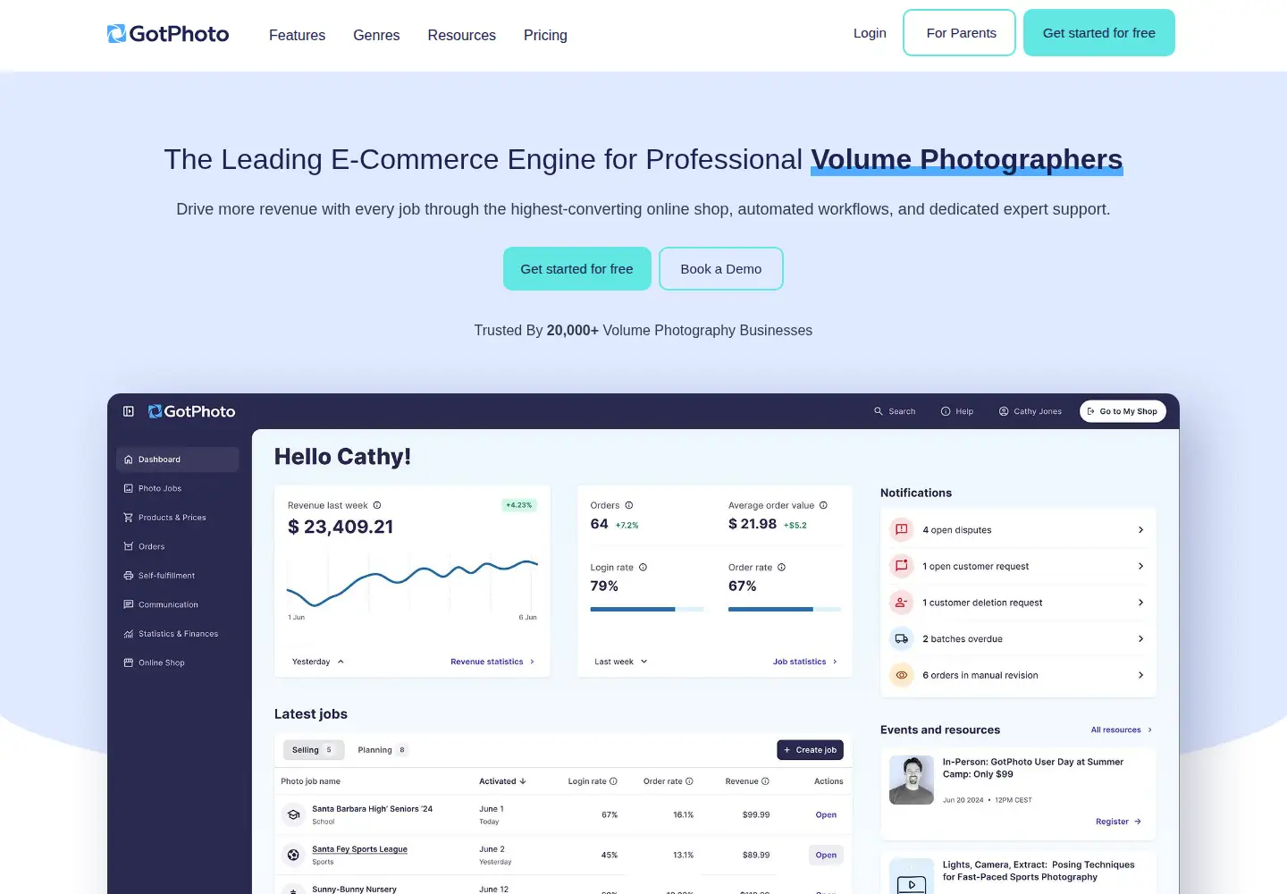Click the Create job button
Viewport: 1287px width, 894px height.
click(x=811, y=750)
